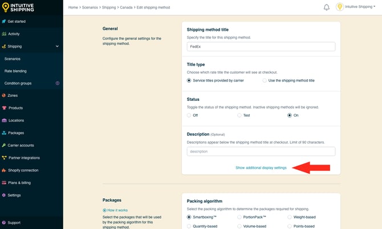This screenshot has height=229, width=382.
Task: Click Shipping breadcrumb link
Action: coord(109,7)
